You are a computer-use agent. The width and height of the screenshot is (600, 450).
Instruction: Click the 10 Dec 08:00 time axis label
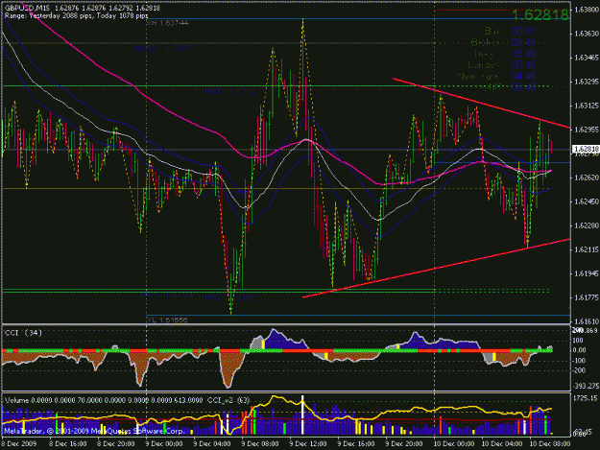[x=549, y=444]
